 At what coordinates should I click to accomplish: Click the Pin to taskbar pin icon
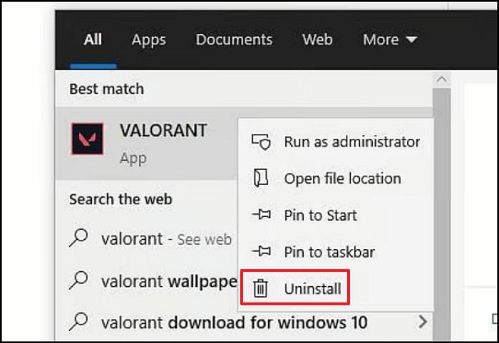click(x=261, y=252)
